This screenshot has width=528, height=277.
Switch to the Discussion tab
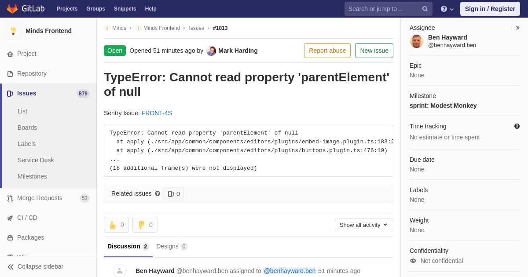tap(128, 246)
